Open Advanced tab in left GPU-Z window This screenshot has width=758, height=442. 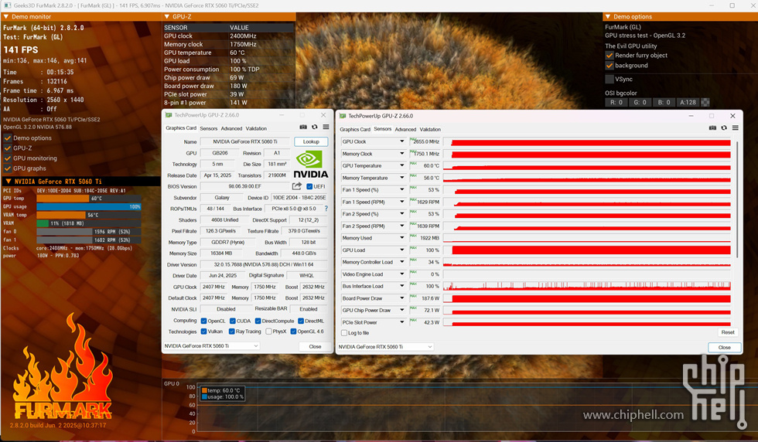pyautogui.click(x=231, y=128)
